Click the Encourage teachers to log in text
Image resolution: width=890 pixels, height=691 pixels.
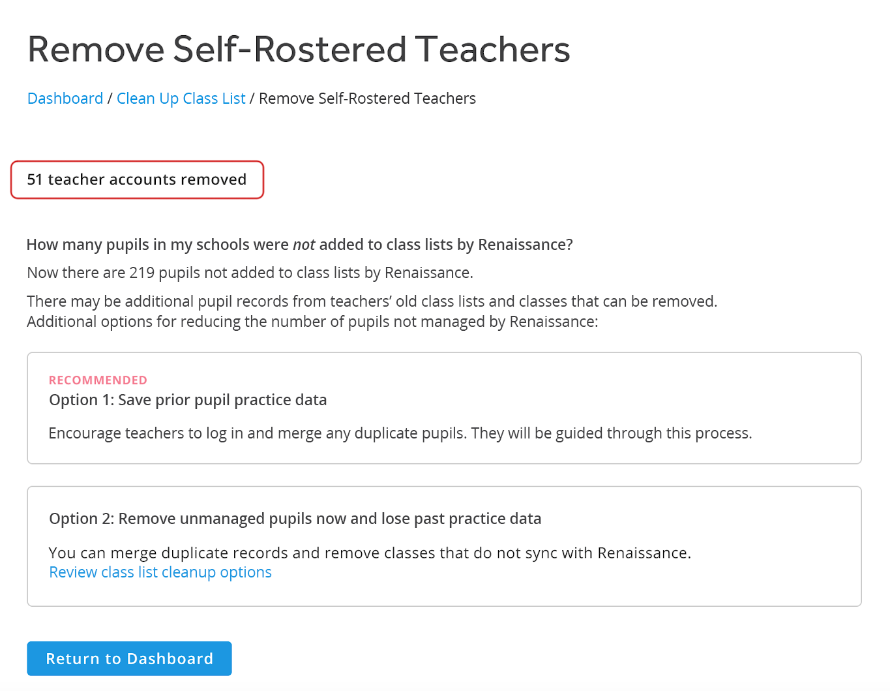(400, 433)
